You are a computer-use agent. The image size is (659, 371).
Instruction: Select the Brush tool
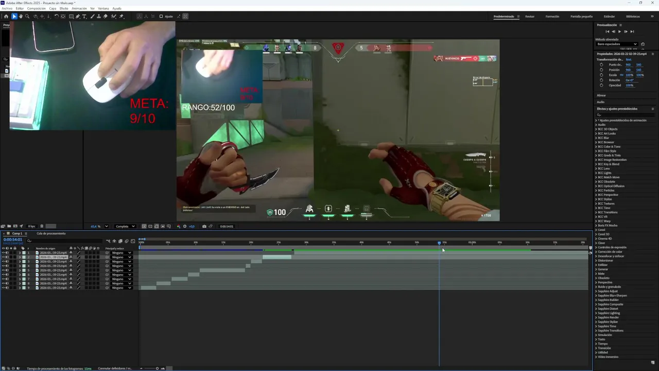coord(92,16)
